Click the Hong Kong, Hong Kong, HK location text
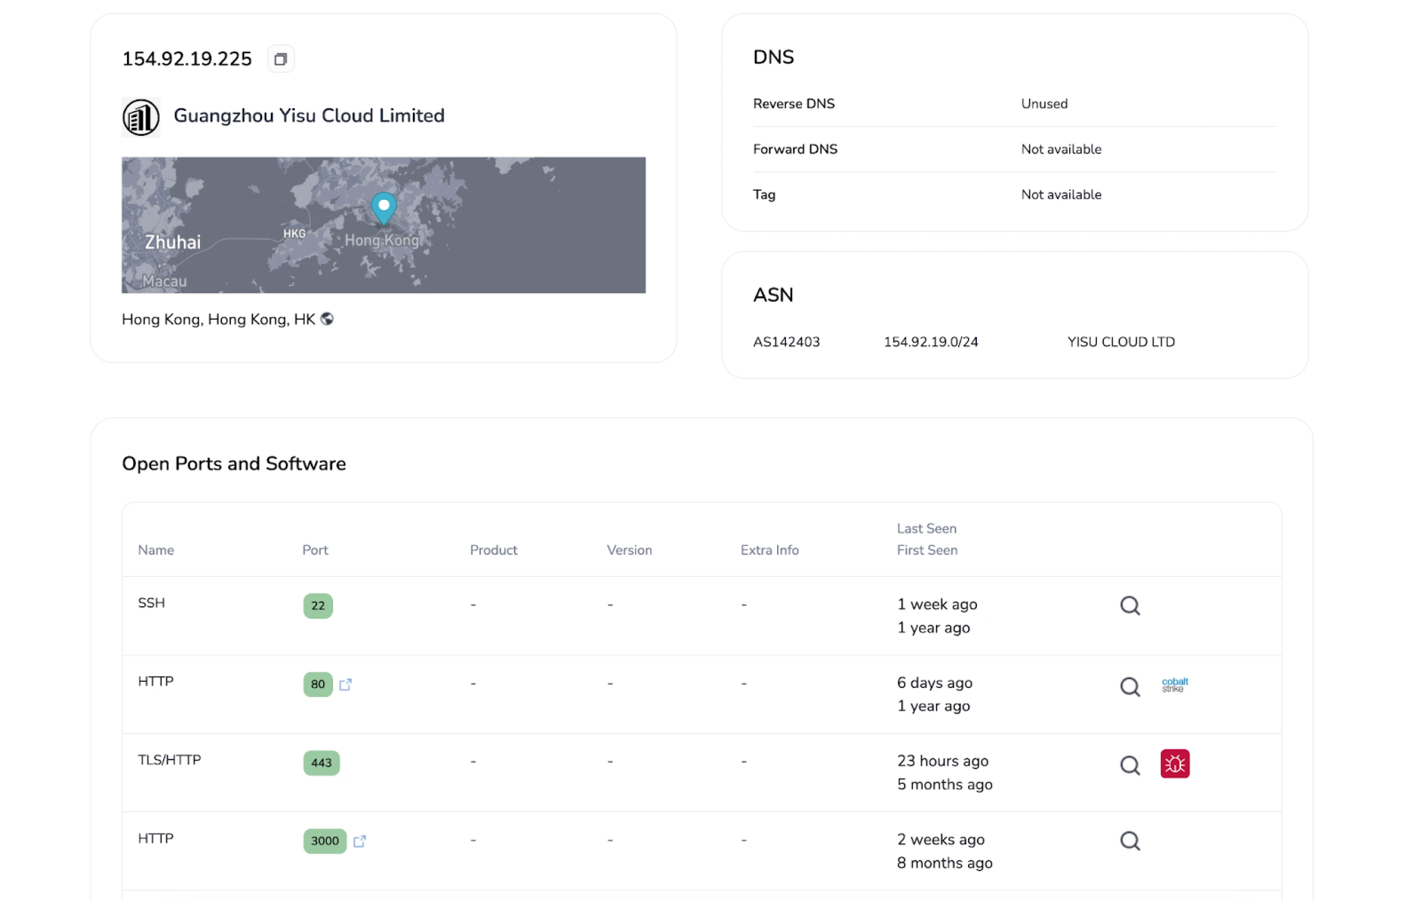1421x901 pixels. (218, 319)
